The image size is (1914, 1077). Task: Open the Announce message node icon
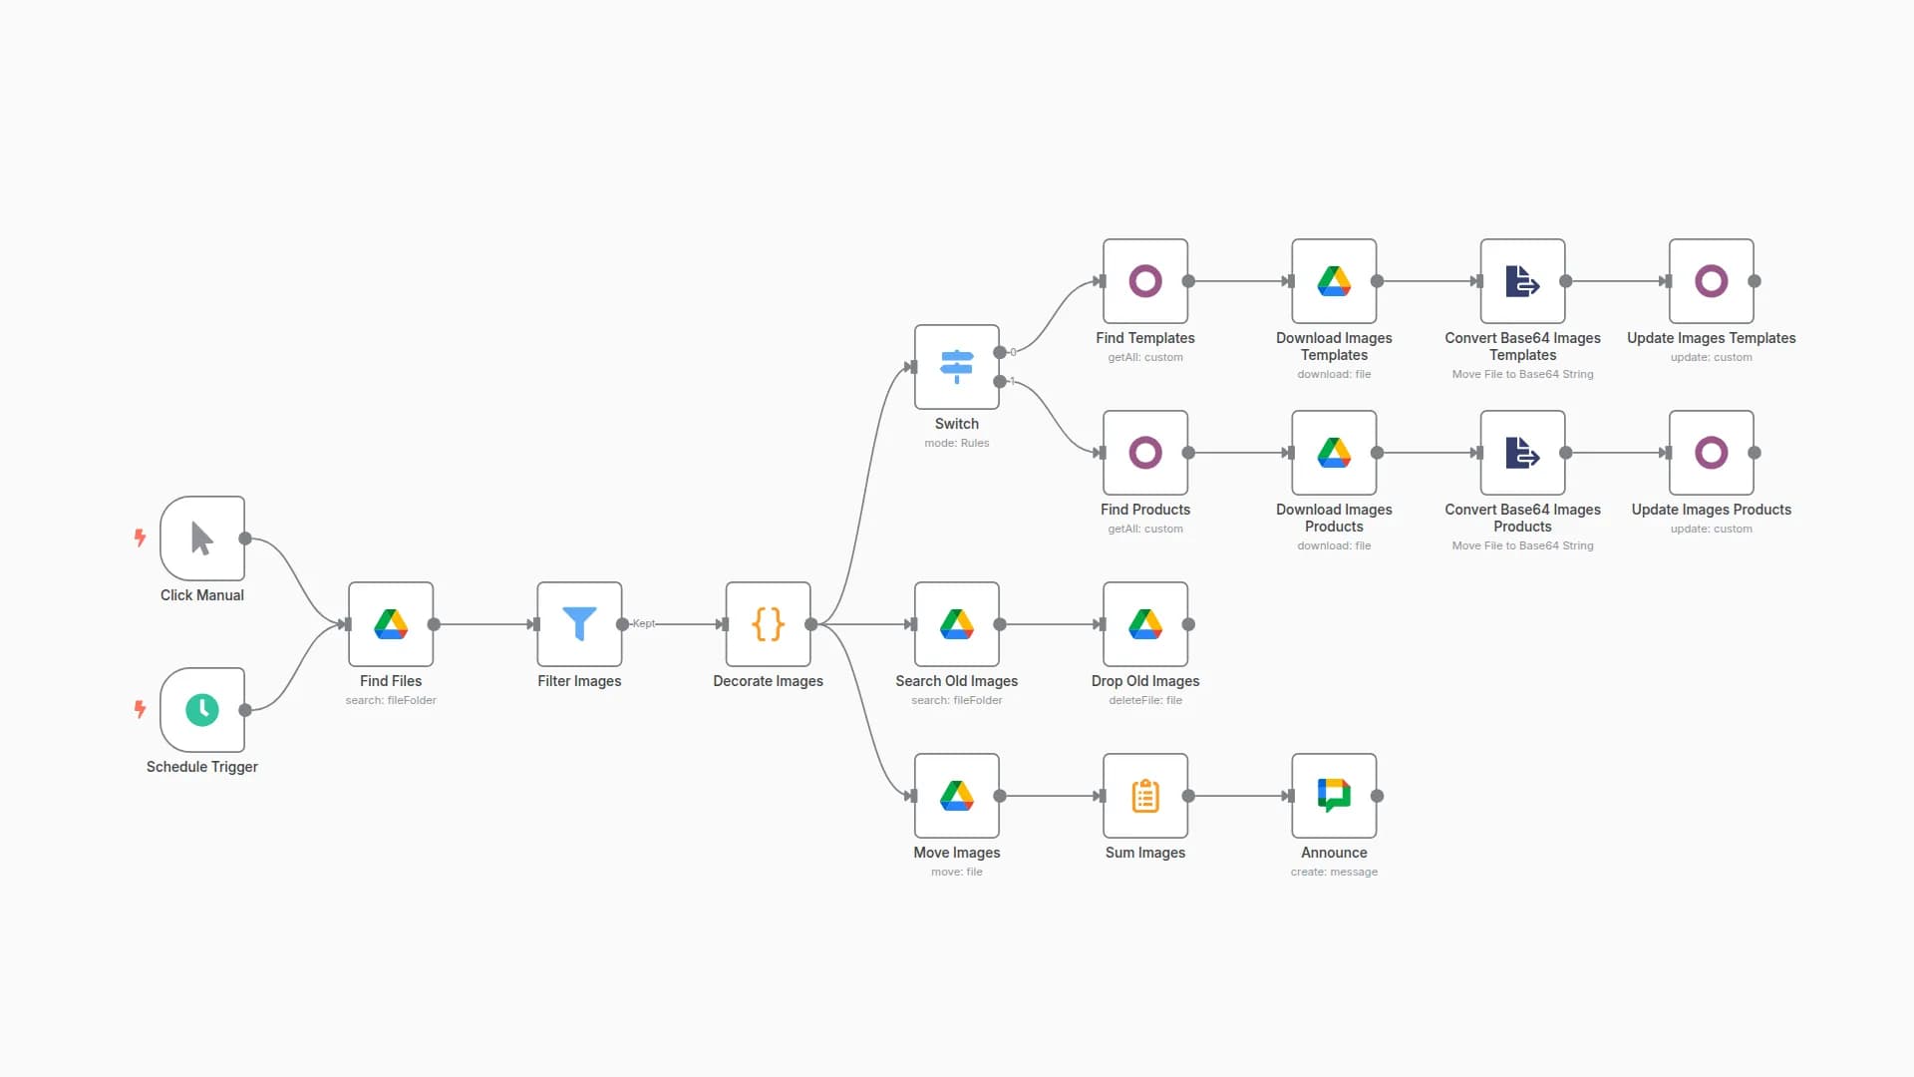click(x=1333, y=796)
